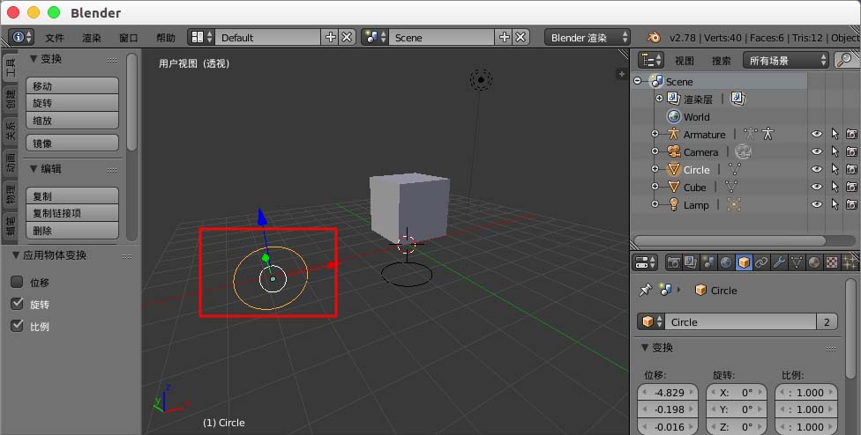Viewport: 861px width, 435px height.
Task: Open the World properties tab
Action: pyautogui.click(x=726, y=262)
